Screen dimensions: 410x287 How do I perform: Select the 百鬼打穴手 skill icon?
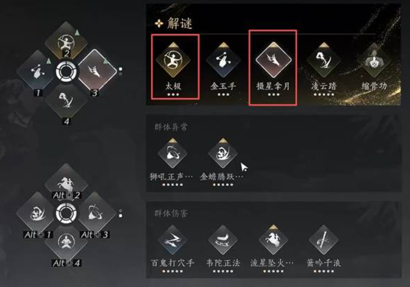tap(173, 240)
